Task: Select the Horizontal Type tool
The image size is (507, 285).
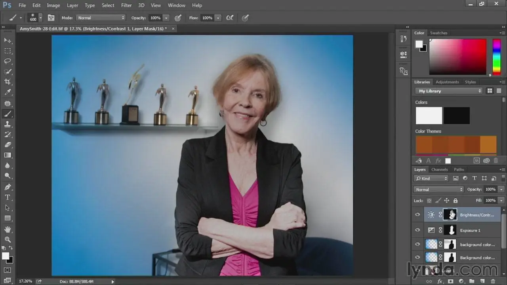Action: point(8,197)
